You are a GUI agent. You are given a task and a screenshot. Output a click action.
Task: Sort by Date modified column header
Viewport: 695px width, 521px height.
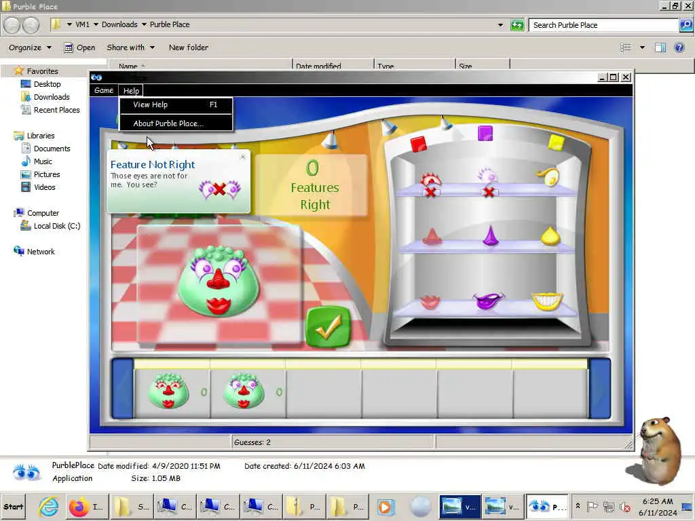(x=333, y=66)
